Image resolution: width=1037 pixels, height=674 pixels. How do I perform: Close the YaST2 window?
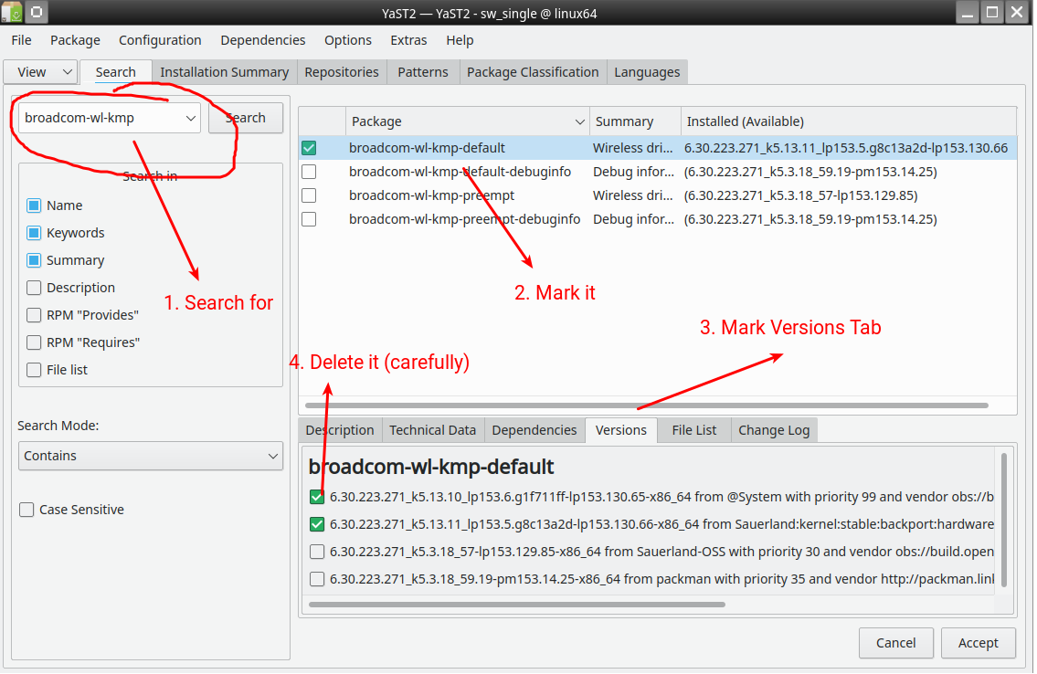click(1017, 13)
